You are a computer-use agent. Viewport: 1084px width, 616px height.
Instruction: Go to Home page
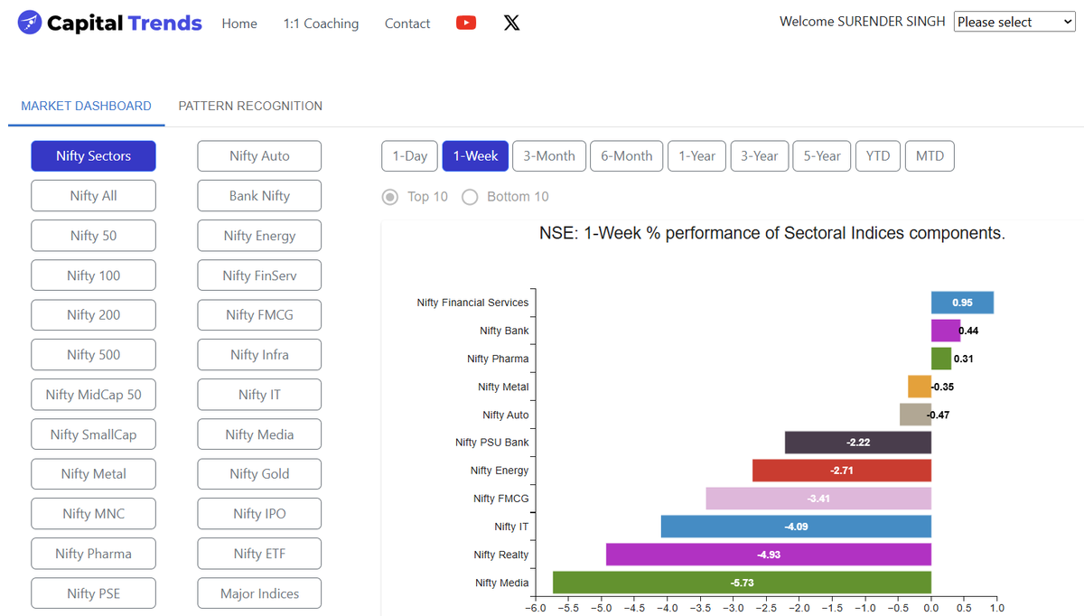[x=239, y=23]
